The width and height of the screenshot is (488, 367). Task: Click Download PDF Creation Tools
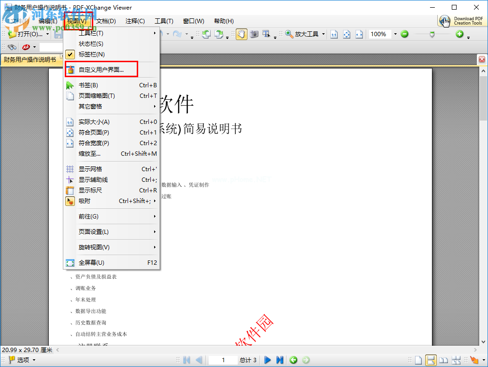[x=461, y=21]
